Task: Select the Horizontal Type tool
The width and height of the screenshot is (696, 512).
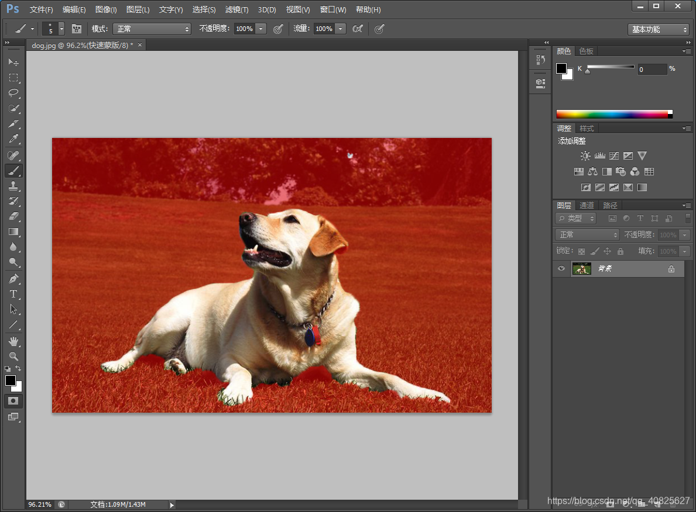Action: pos(14,294)
